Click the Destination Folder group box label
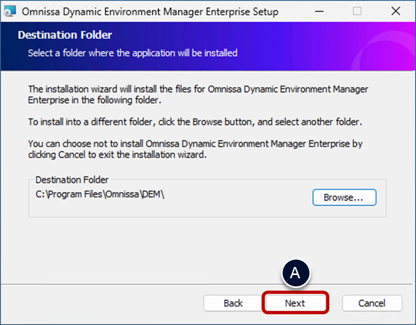The image size is (416, 325). (x=72, y=179)
